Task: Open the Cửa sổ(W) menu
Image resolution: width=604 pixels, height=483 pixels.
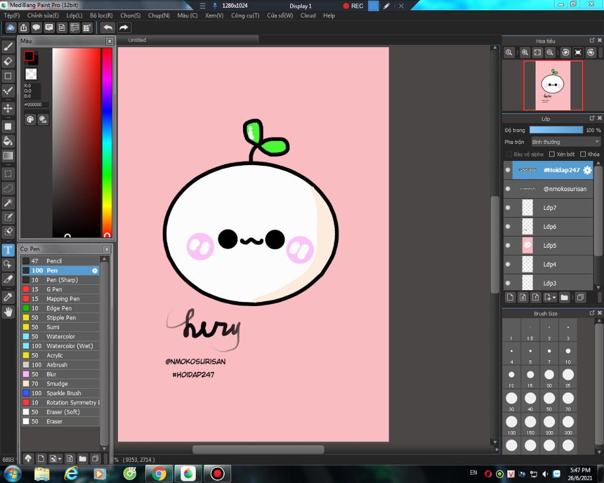Action: click(280, 15)
